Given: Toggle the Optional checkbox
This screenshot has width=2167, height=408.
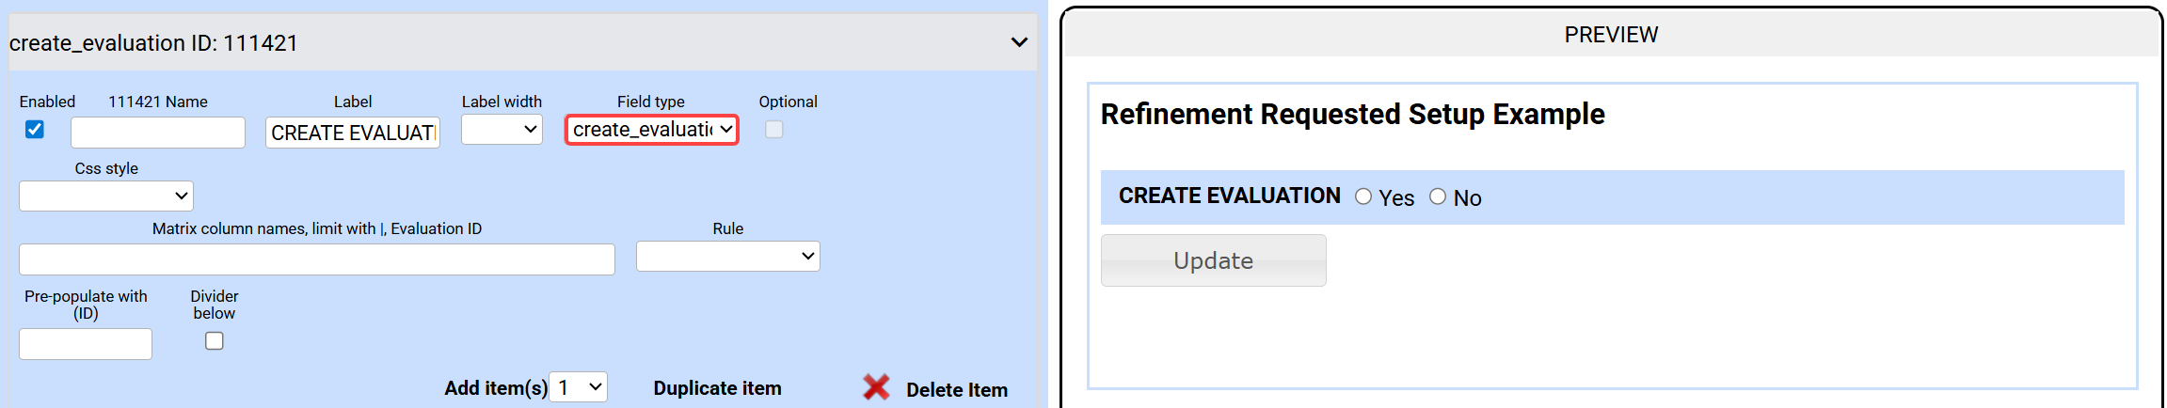Looking at the screenshot, I should click(773, 130).
